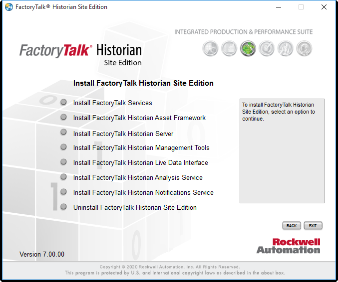Open Install FactoryTalk Historian Notifications Service
This screenshot has height=282, width=338.
(143, 192)
